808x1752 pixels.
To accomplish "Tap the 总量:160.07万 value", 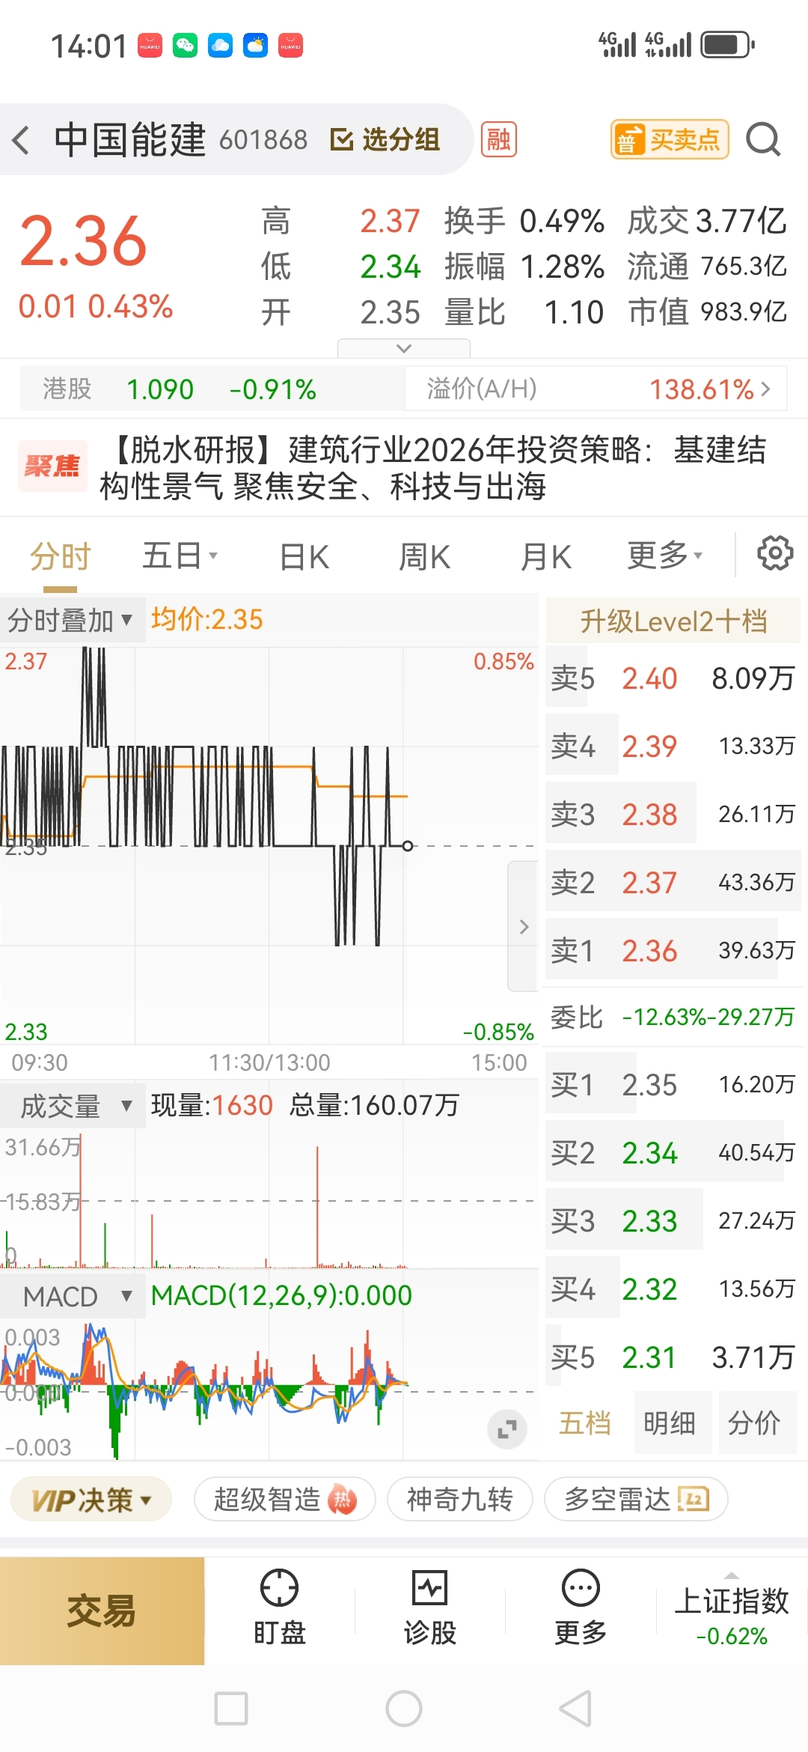I will [374, 1105].
